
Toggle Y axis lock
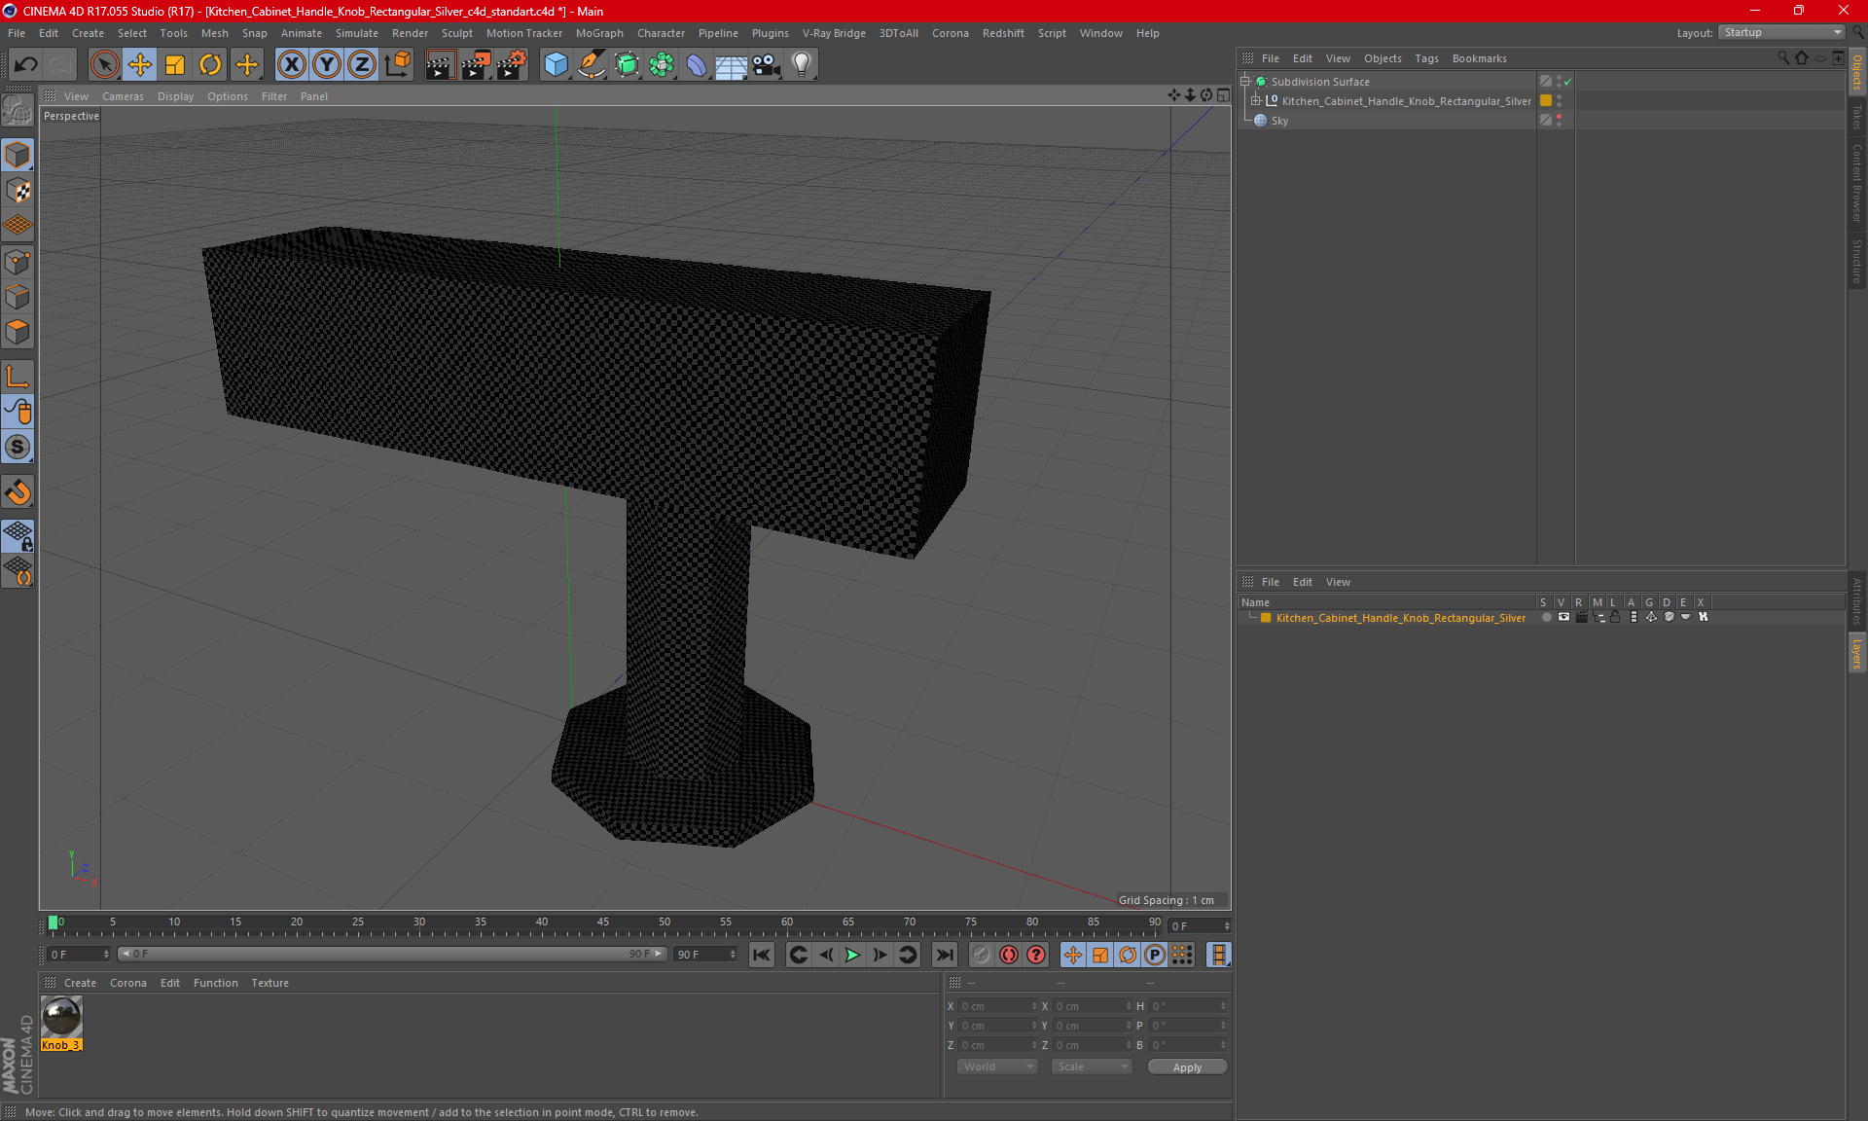[x=327, y=65]
